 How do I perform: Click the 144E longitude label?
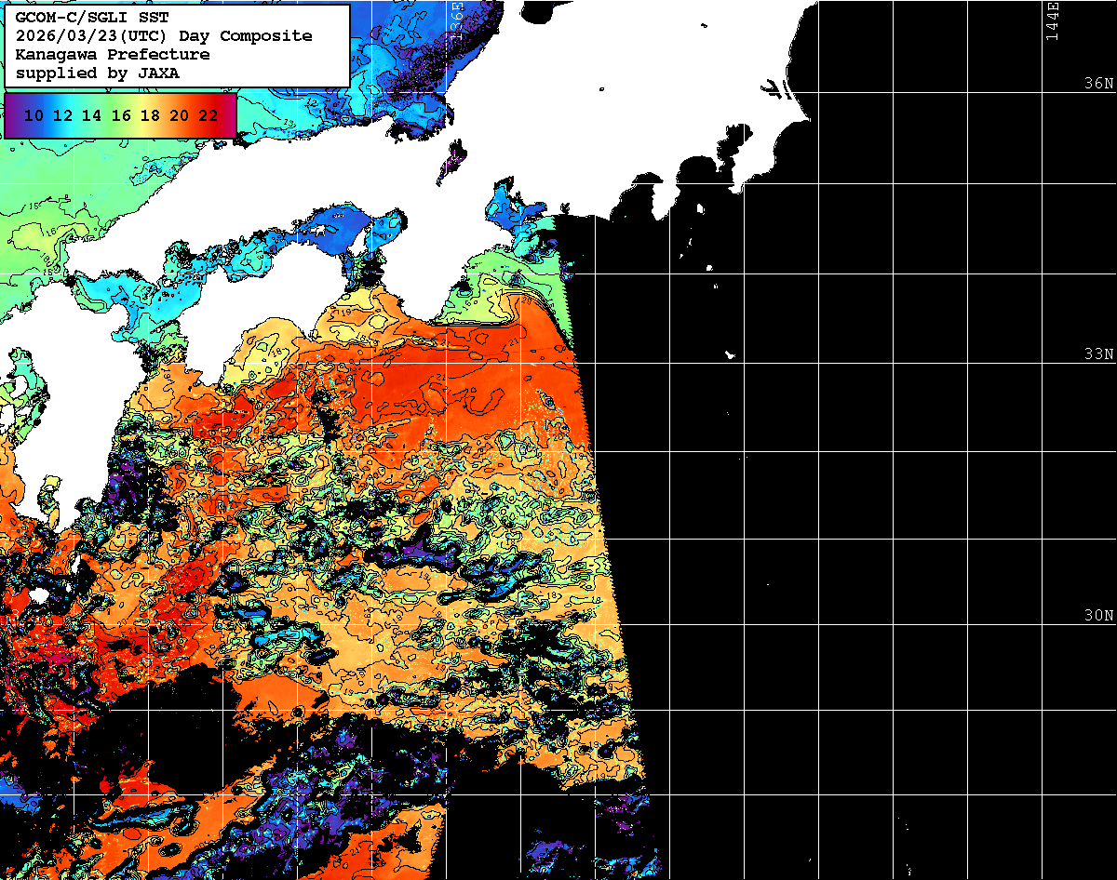point(1053,20)
